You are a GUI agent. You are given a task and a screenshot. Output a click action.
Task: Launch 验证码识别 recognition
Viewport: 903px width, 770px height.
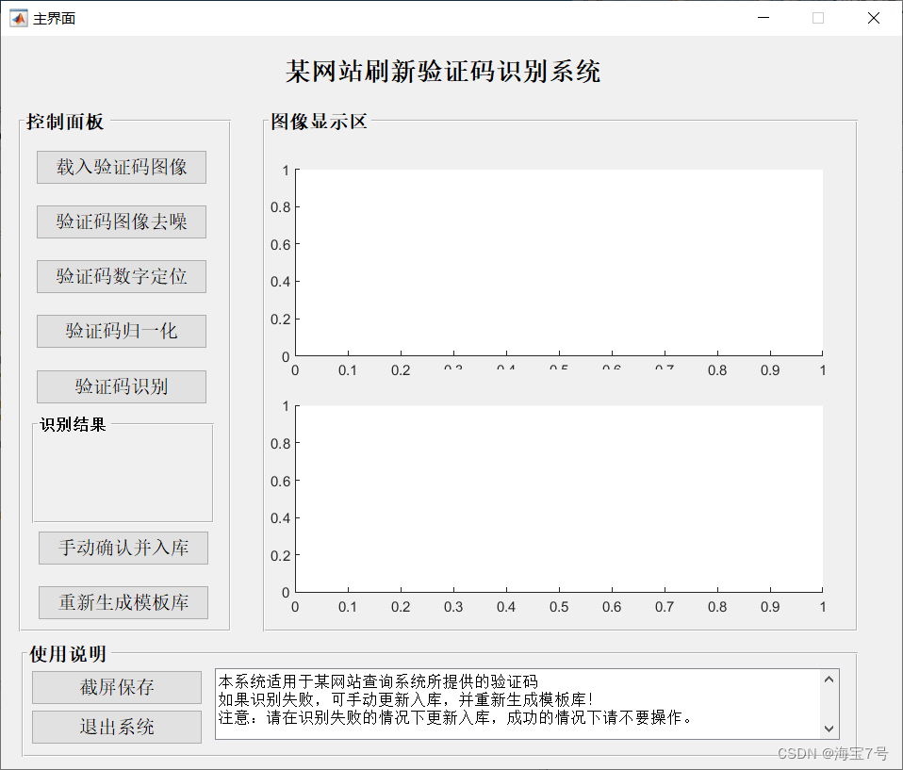(x=122, y=386)
